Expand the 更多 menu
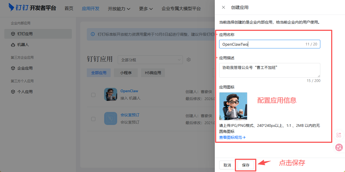345x172 pixels. [146, 9]
